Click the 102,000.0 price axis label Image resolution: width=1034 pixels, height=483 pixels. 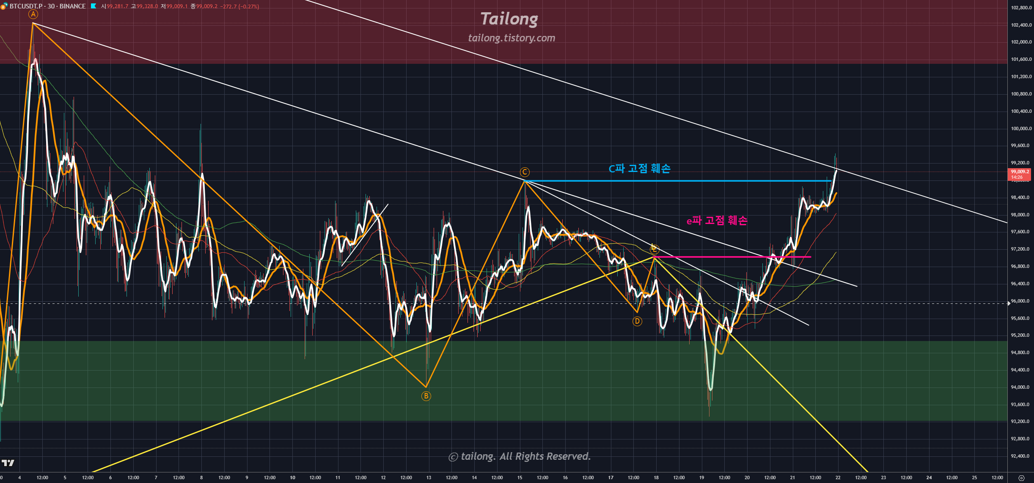pos(1021,42)
